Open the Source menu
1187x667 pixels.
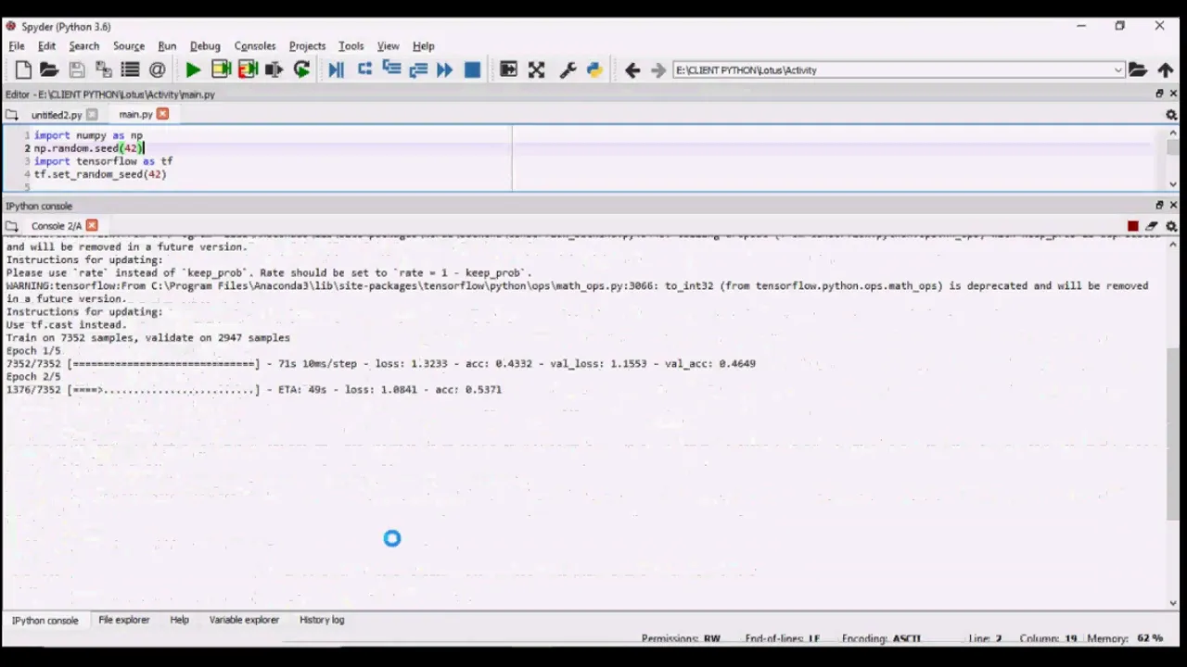[x=129, y=45]
